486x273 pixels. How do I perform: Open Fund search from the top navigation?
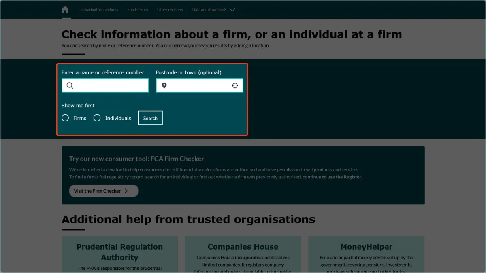click(137, 10)
